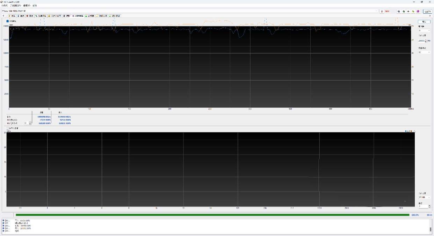The image size is (434, 236).
Task: Click the copy-to-clipboard toolbar icon
Action: 398,11
